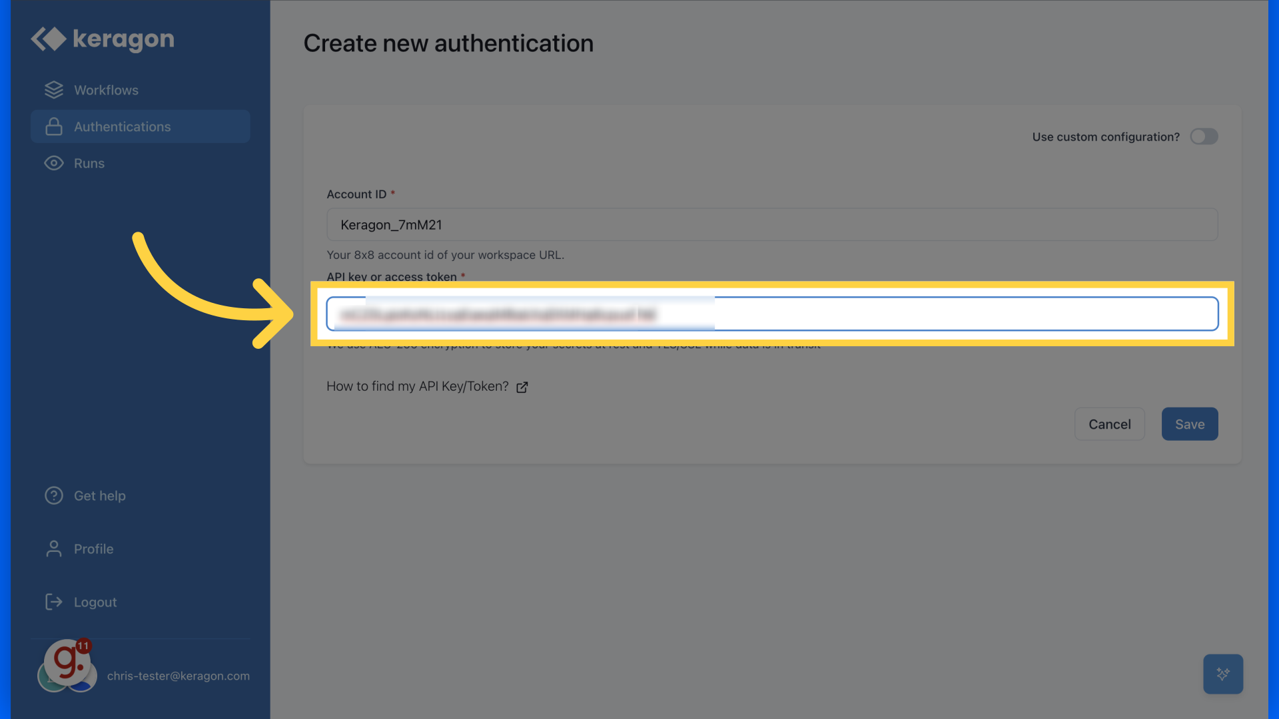Select the Runs eye icon
The width and height of the screenshot is (1279, 719).
coord(53,163)
